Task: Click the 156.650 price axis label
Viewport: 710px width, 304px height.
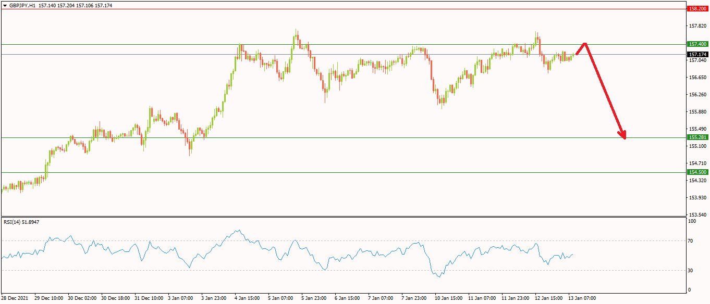Action: 697,78
